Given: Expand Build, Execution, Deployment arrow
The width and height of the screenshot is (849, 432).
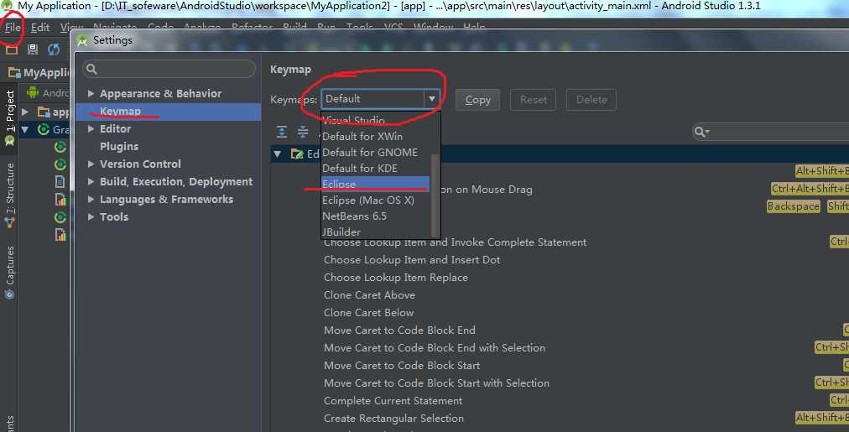Looking at the screenshot, I should coord(91,182).
